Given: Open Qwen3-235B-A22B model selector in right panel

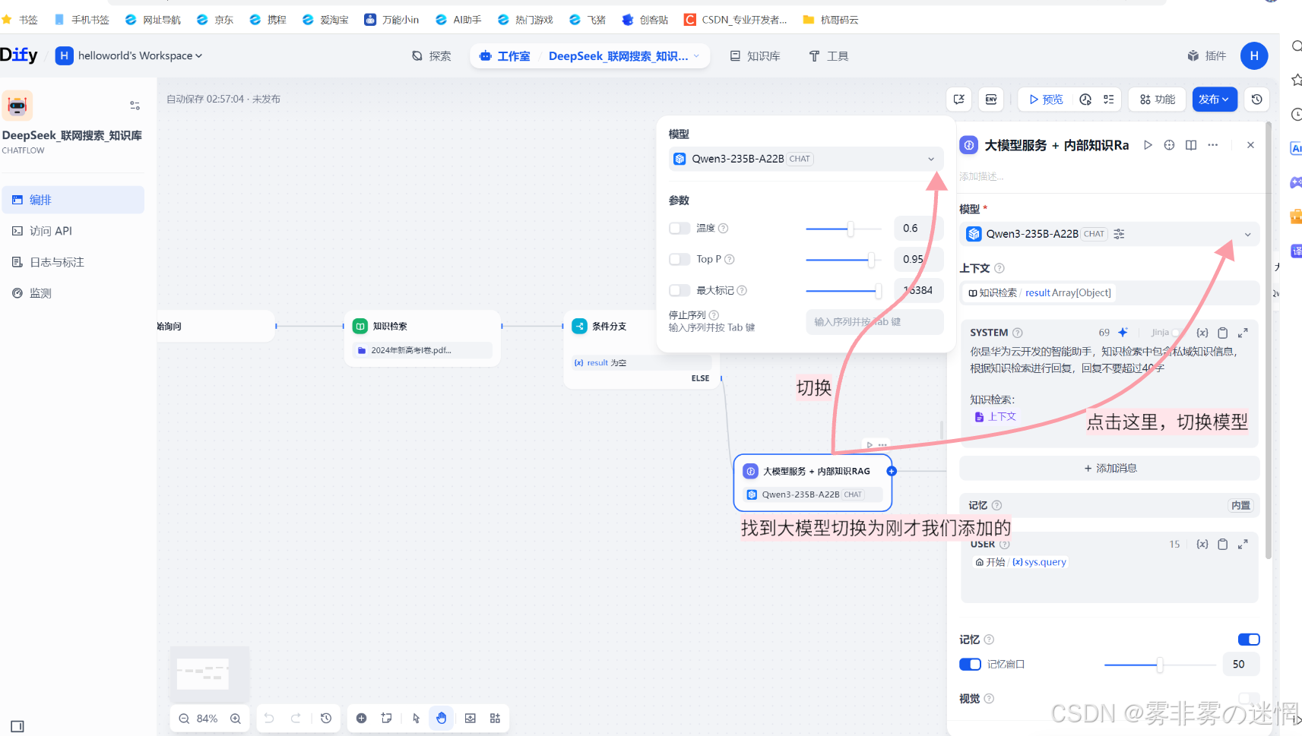Looking at the screenshot, I should pyautogui.click(x=1109, y=234).
